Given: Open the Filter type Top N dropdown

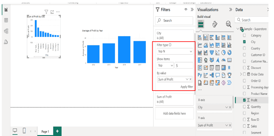Looking at the screenshot, I should coord(175,51).
